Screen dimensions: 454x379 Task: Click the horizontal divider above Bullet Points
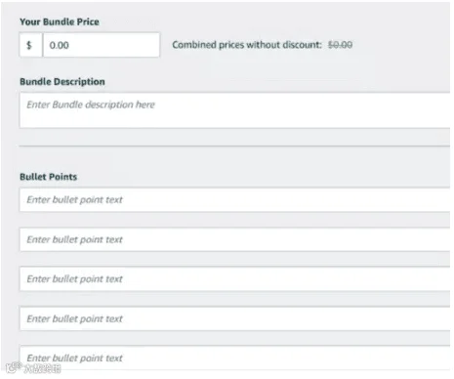tap(234, 147)
